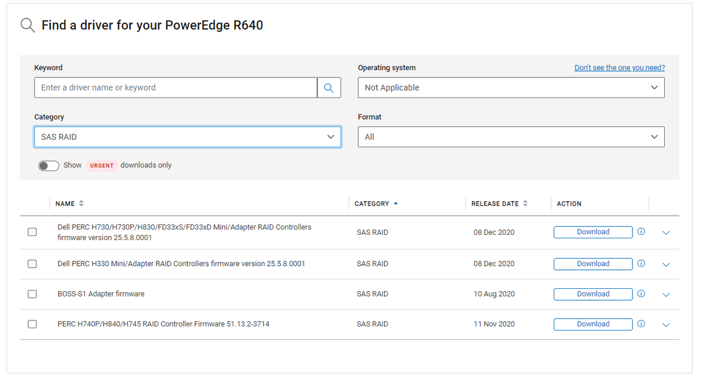Expand details for PERC H740P/H840/H745 firmware
This screenshot has width=706, height=381.
pyautogui.click(x=666, y=325)
